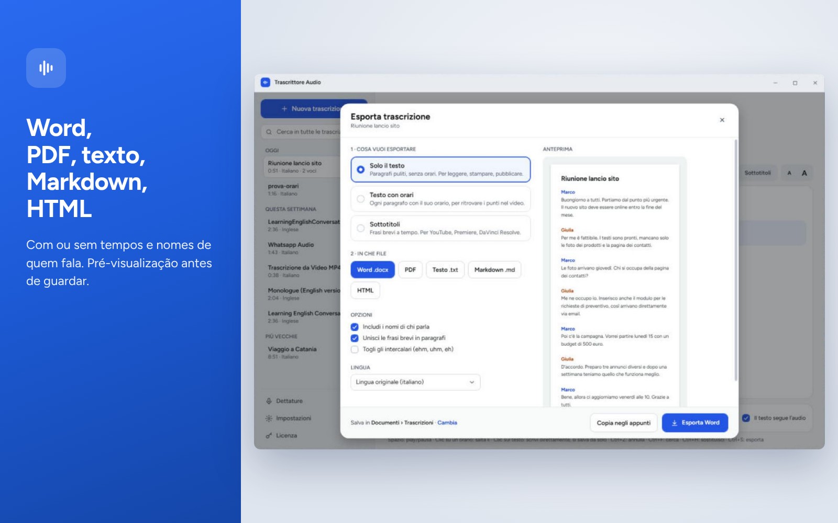Pick the Word .docx file format
838x523 pixels.
point(372,270)
